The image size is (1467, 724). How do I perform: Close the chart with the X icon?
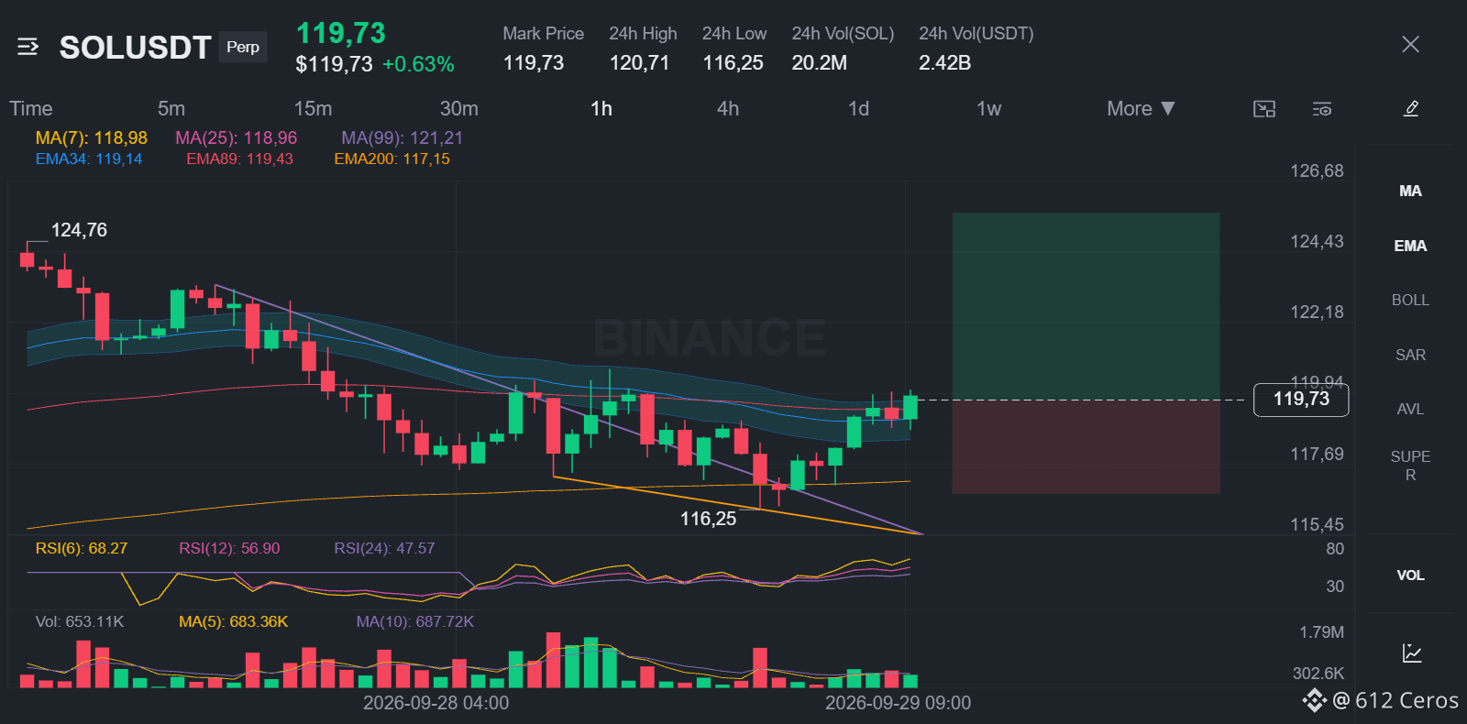(x=1410, y=44)
